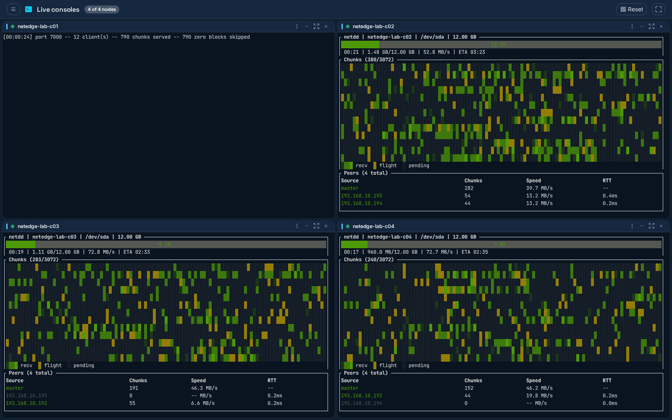Select the netedge-lab-c01 panel title
This screenshot has width=672, height=420.
coord(38,26)
